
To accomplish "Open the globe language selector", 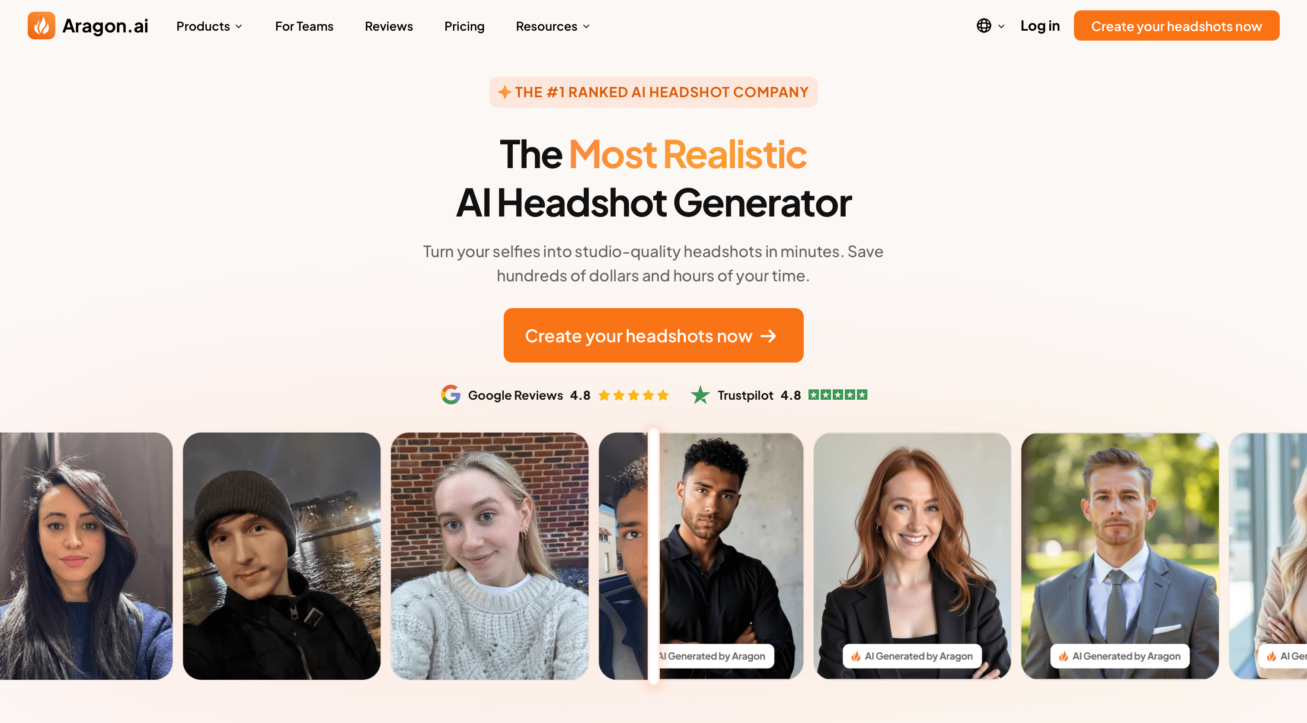I will tap(990, 26).
